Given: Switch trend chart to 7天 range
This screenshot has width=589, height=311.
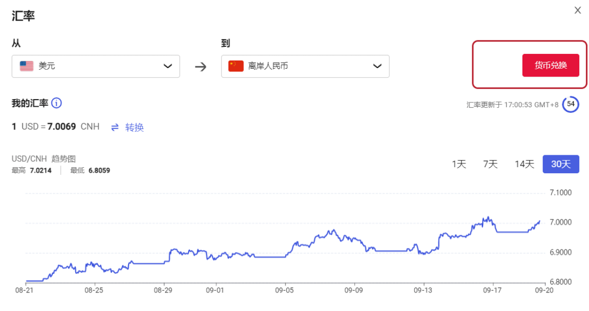Looking at the screenshot, I should point(490,164).
